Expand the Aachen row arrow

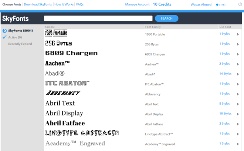[x=238, y=64]
